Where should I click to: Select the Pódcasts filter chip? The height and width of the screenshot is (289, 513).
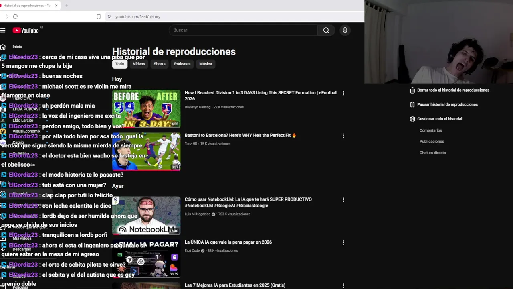pyautogui.click(x=182, y=64)
